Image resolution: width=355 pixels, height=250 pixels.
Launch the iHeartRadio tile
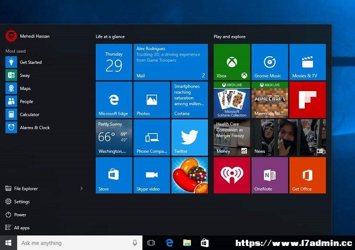tap(232, 175)
